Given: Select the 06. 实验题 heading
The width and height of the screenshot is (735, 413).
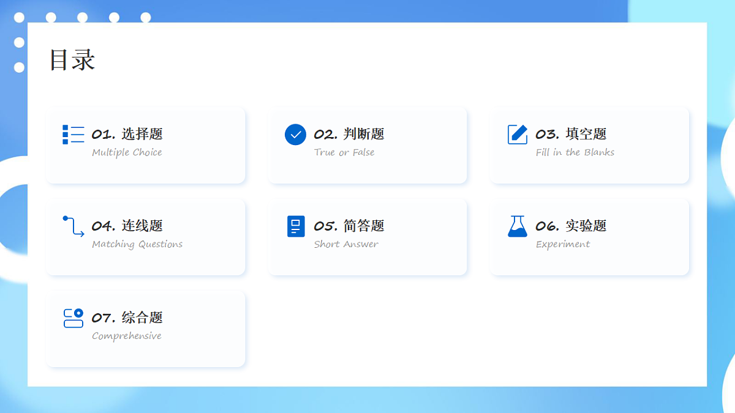Looking at the screenshot, I should pyautogui.click(x=571, y=226).
